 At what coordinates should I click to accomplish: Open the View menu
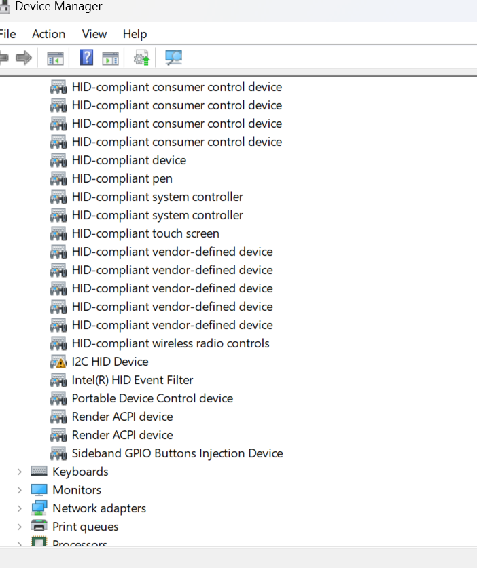click(94, 34)
